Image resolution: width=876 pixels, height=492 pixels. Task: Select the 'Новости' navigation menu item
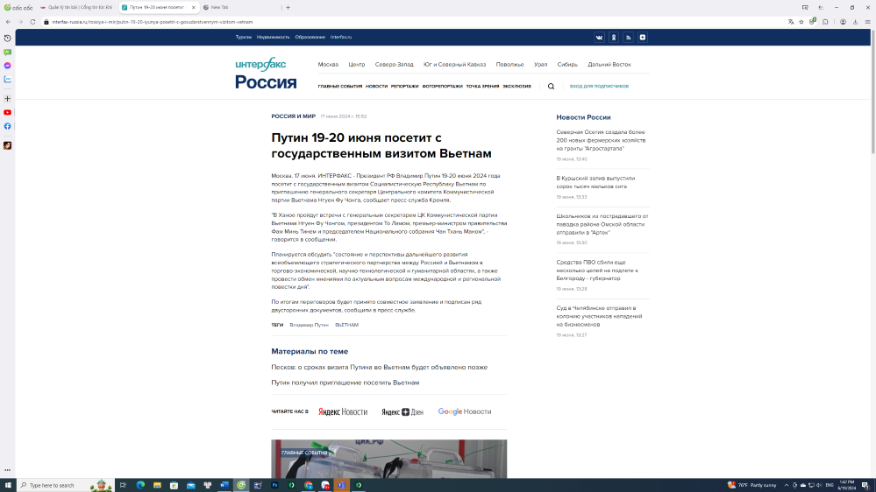coord(376,87)
